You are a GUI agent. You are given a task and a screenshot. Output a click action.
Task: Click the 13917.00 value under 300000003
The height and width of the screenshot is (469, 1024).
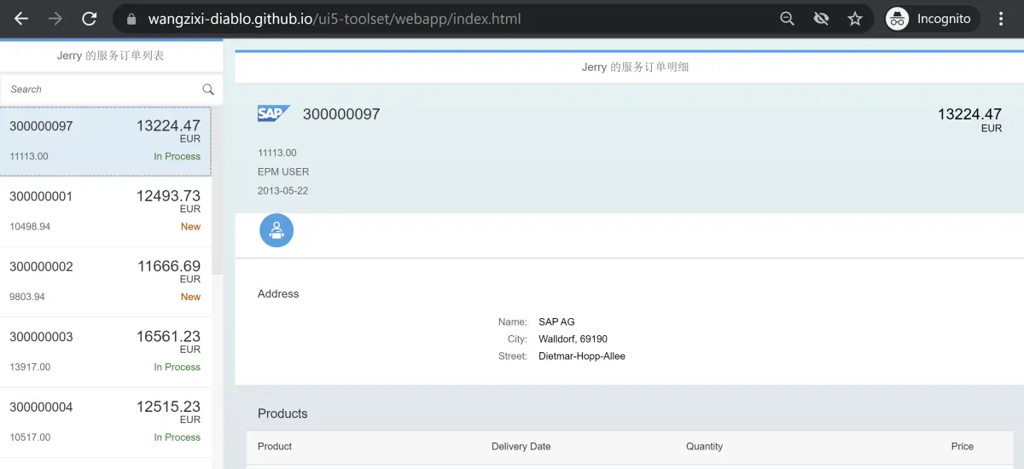click(x=30, y=368)
